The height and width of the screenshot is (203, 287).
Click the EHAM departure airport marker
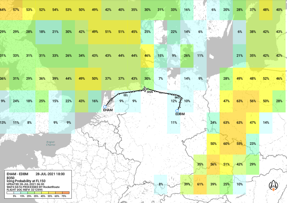point(105,107)
